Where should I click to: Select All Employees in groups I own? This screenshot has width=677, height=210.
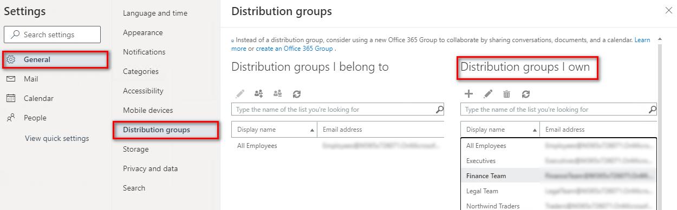pyautogui.click(x=558, y=146)
